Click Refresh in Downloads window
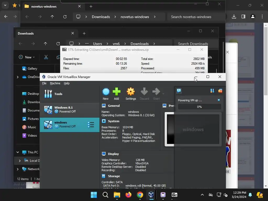 [x=58, y=44]
